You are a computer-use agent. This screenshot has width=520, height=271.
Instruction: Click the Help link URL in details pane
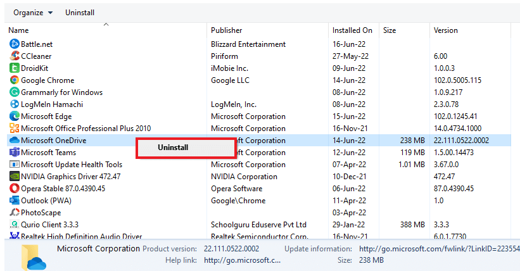[x=242, y=260]
